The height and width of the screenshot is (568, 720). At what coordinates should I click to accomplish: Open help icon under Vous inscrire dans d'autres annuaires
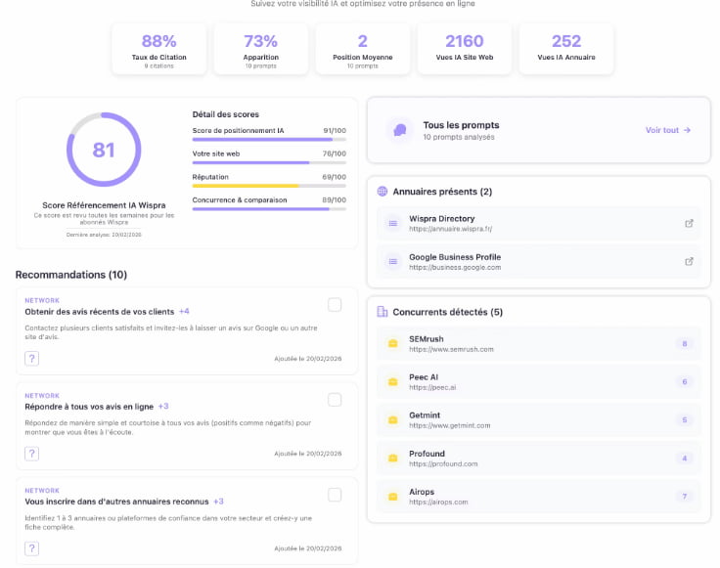pyautogui.click(x=31, y=548)
